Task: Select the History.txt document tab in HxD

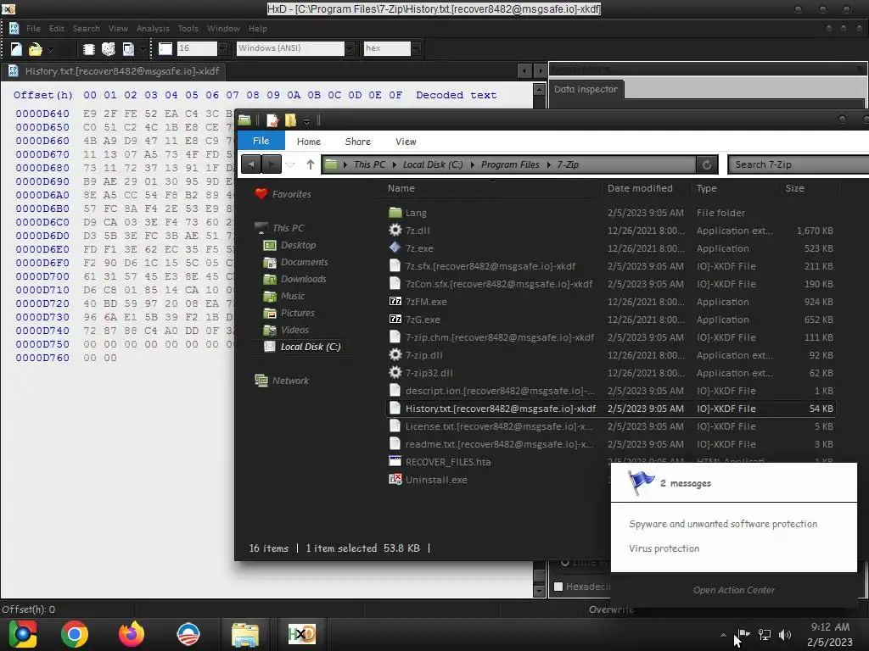Action: [115, 71]
